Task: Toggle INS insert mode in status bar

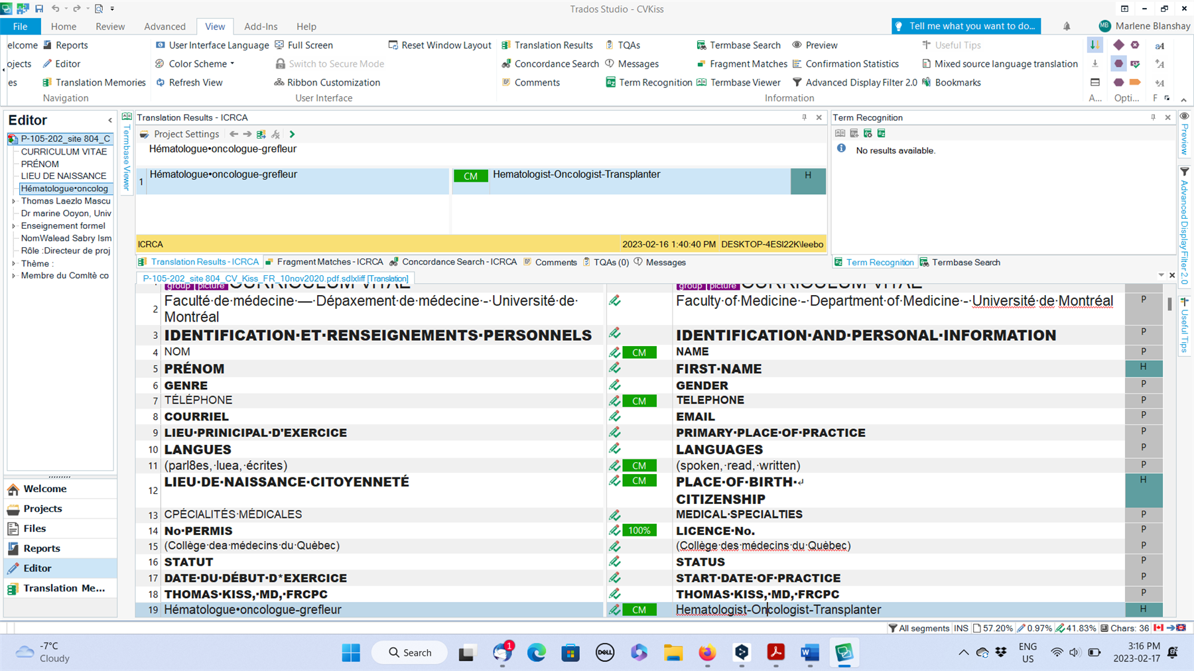Action: coord(961,628)
